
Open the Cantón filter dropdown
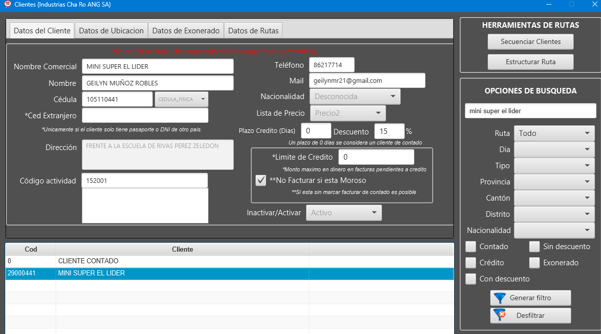tap(554, 198)
